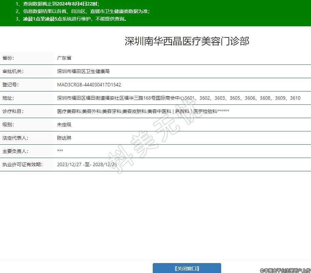Click the 【关闭窗口】 button

pyautogui.click(x=187, y=269)
